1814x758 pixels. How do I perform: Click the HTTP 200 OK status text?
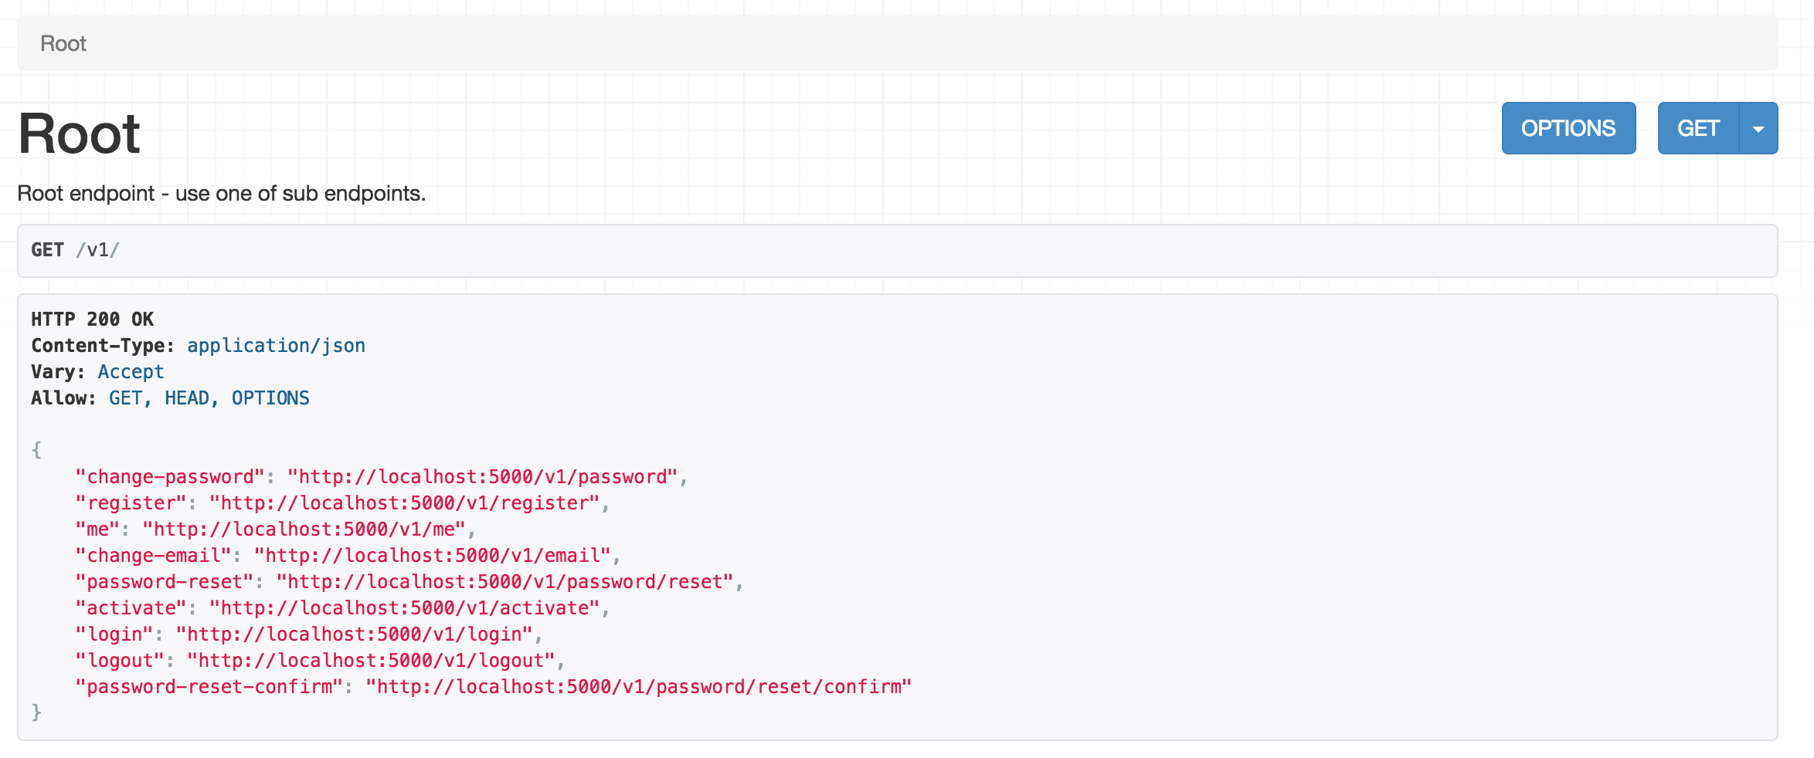click(92, 320)
